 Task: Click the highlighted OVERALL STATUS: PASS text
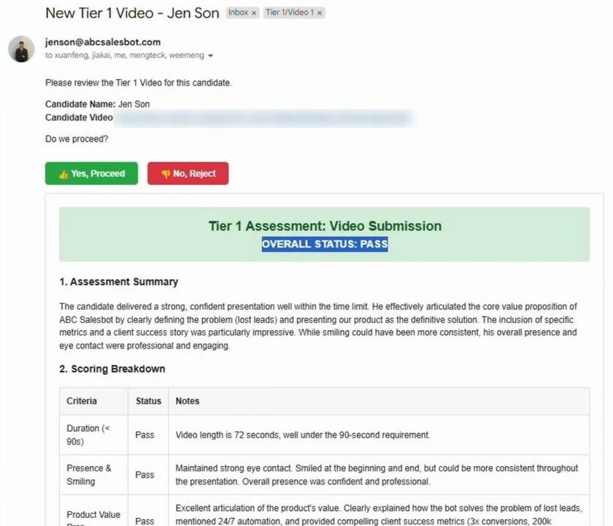(x=325, y=244)
